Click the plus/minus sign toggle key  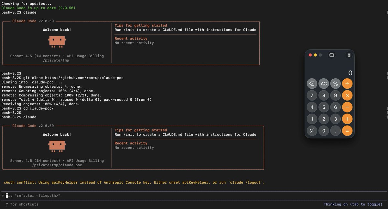(x=312, y=131)
